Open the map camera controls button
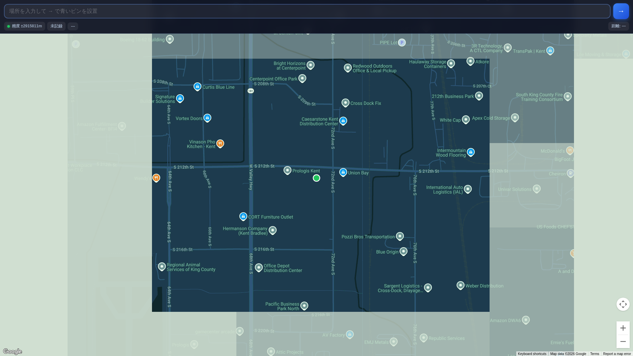 (x=623, y=304)
